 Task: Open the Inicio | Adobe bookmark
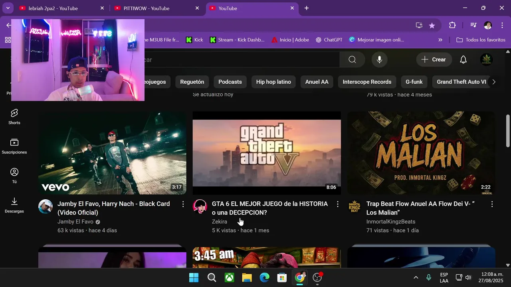(290, 40)
